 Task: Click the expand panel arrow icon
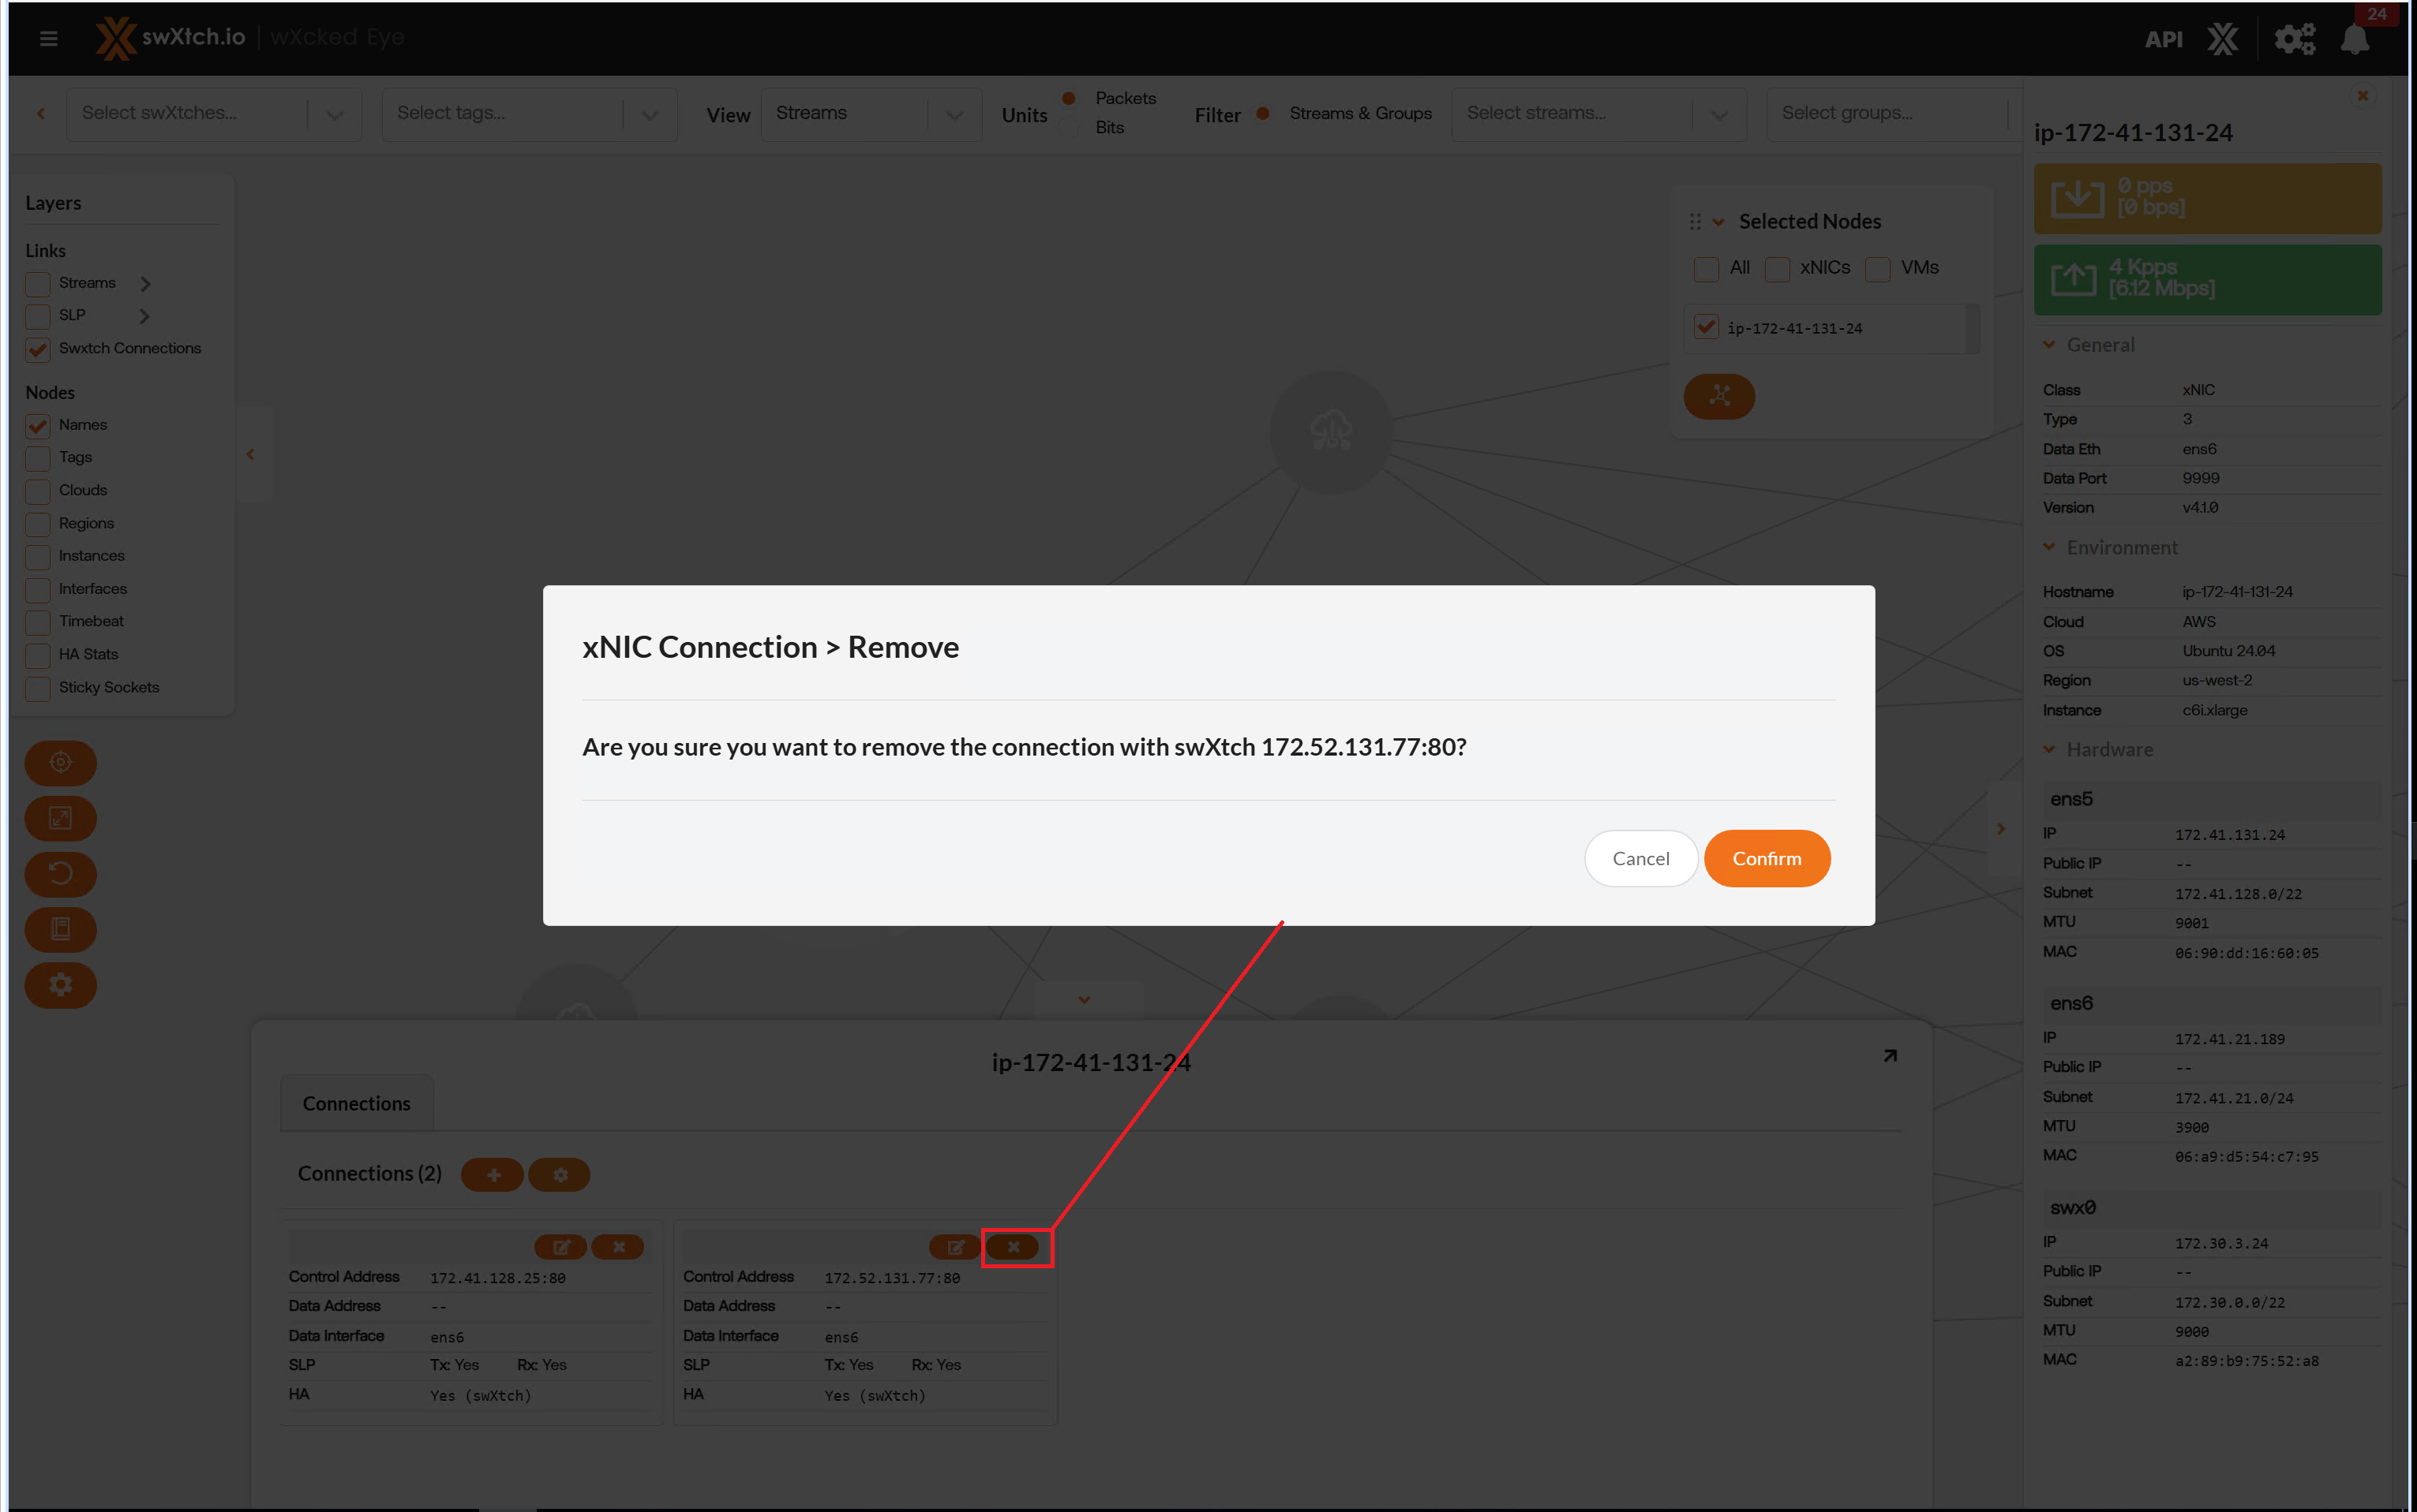point(1890,1056)
